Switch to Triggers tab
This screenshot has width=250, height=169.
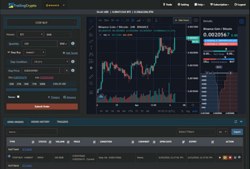point(63,122)
